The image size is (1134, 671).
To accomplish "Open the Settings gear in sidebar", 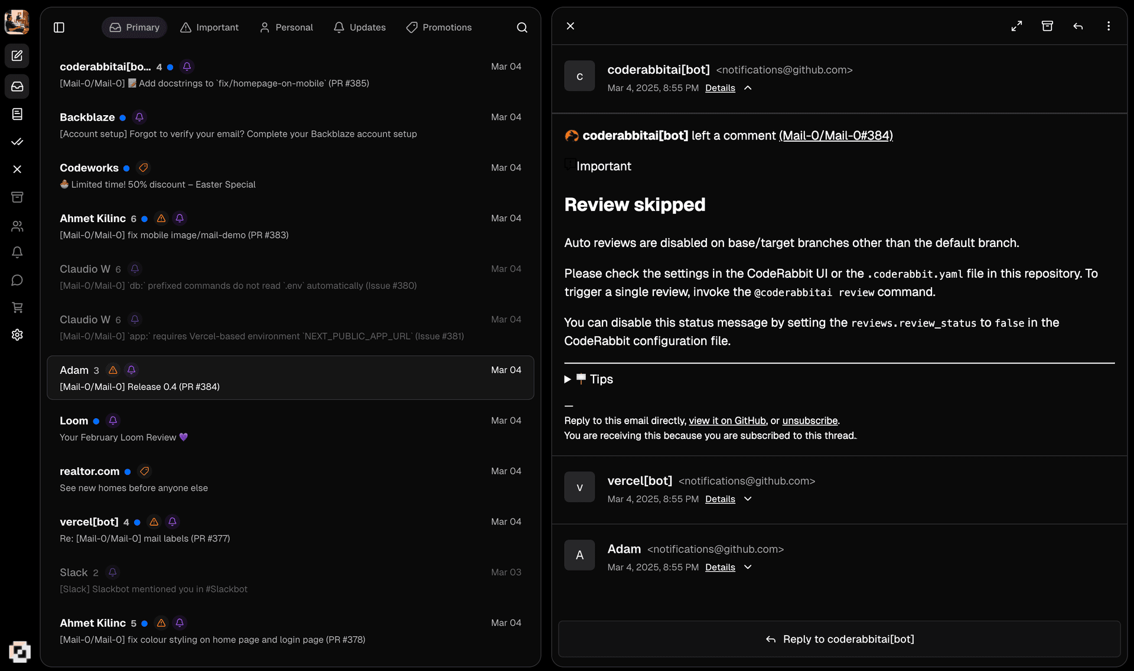I will (17, 335).
